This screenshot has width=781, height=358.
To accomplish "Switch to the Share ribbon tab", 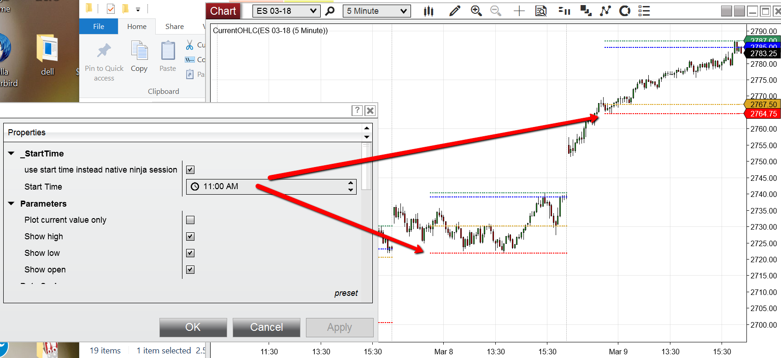I will [175, 27].
